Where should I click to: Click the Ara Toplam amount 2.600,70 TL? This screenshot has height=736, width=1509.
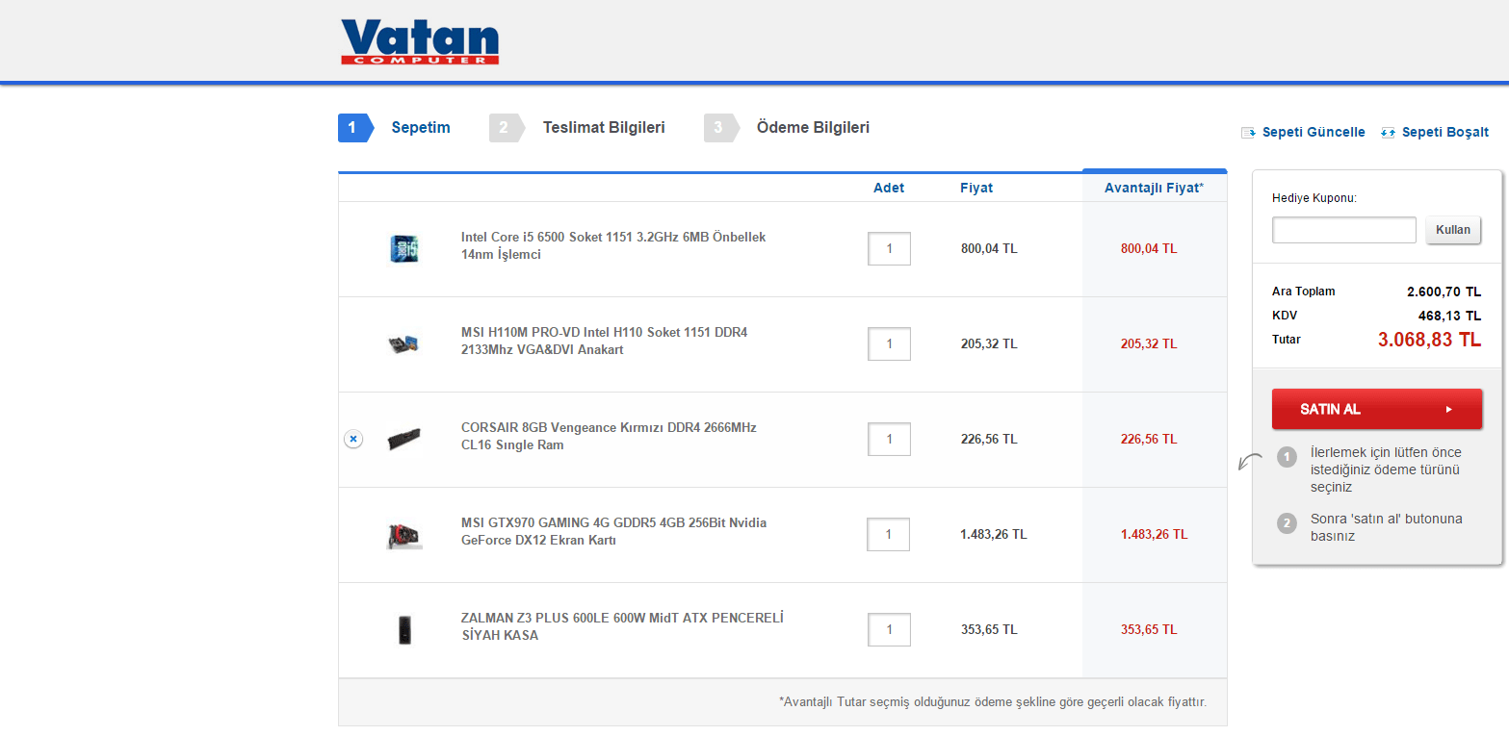tap(1444, 292)
